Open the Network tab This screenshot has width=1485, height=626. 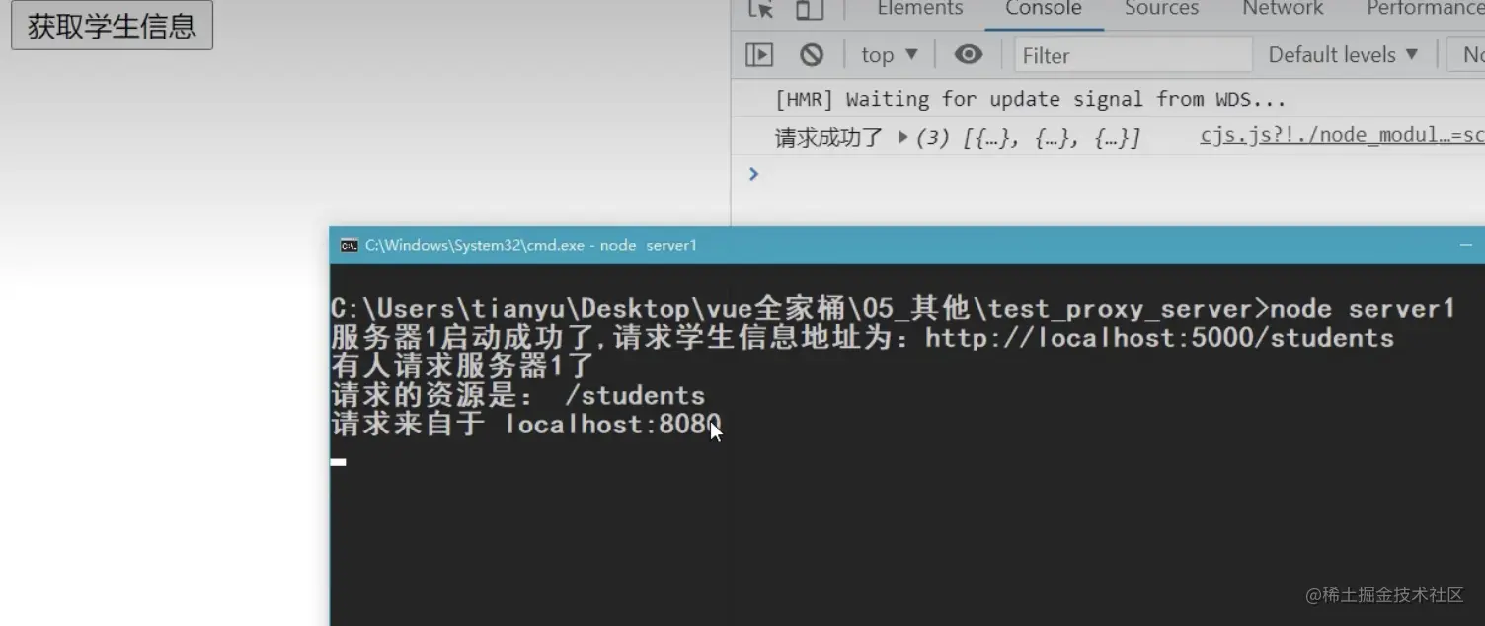pyautogui.click(x=1283, y=9)
